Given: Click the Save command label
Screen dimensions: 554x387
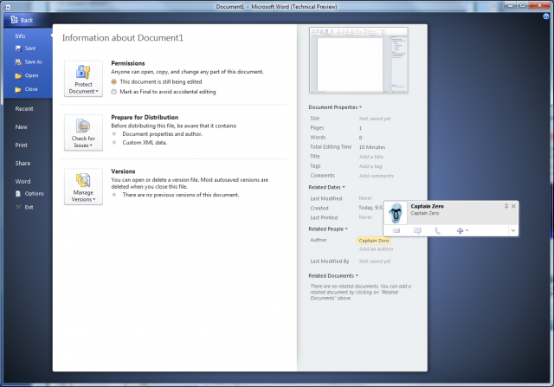Looking at the screenshot, I should click(x=30, y=48).
